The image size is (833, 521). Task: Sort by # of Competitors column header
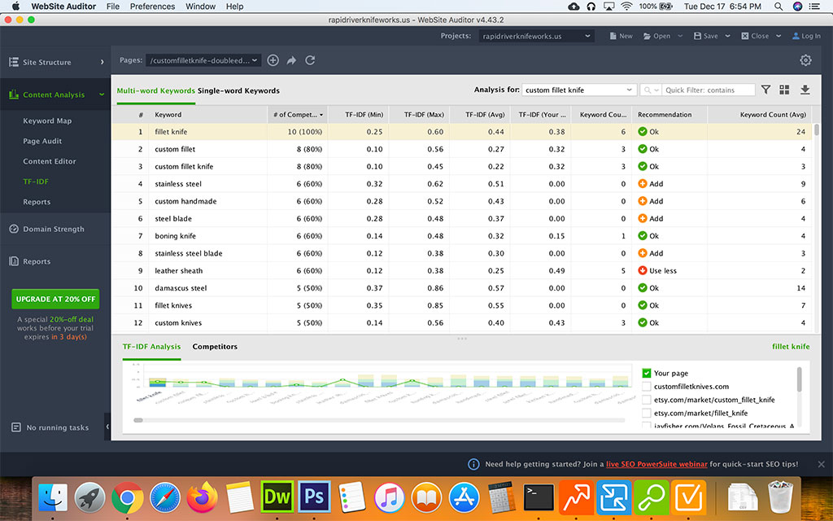pos(298,114)
